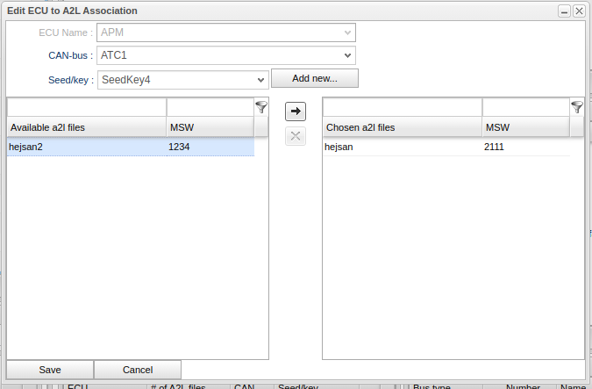Collapse the dialog using the minimize icon
The width and height of the screenshot is (592, 389).
(565, 11)
